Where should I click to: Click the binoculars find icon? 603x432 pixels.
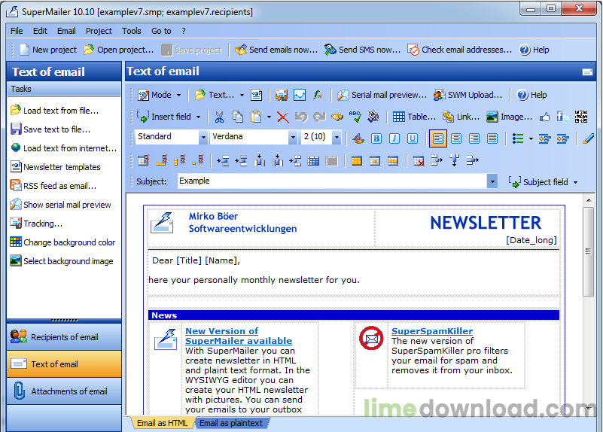337,117
